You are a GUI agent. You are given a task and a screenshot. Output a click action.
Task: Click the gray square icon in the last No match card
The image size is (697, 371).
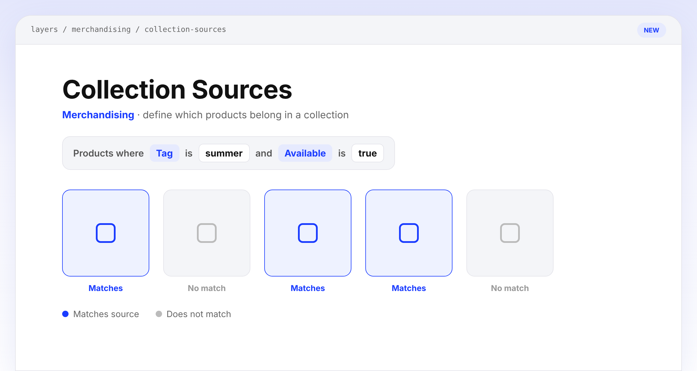[510, 233]
